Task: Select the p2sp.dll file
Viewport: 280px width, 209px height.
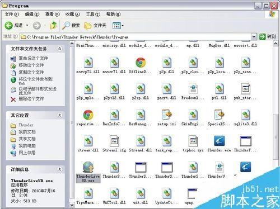Action: click(x=141, y=92)
